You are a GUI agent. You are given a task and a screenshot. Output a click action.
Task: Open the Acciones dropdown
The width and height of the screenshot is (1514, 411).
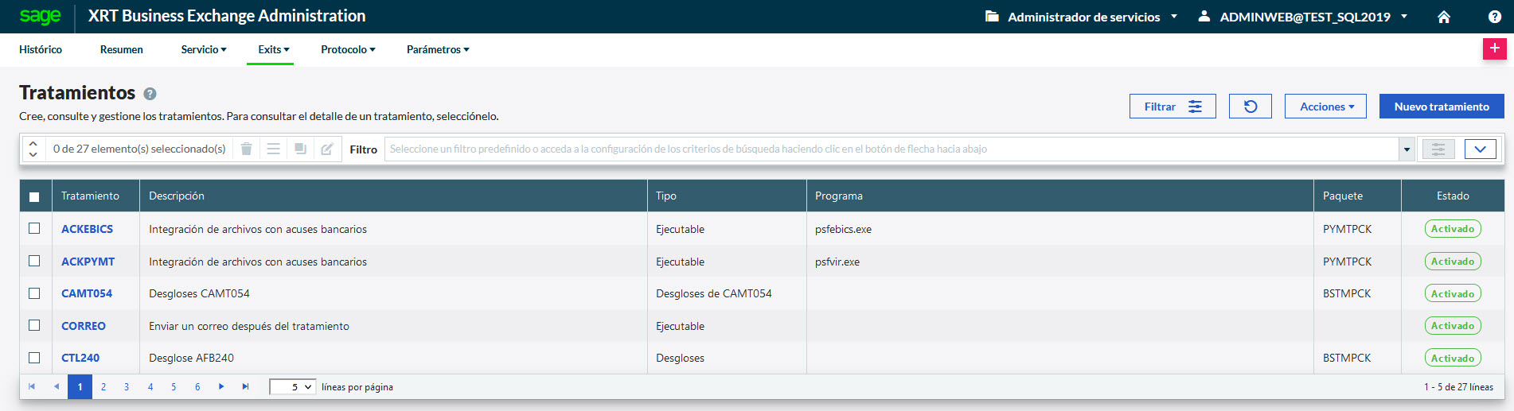pyautogui.click(x=1325, y=107)
